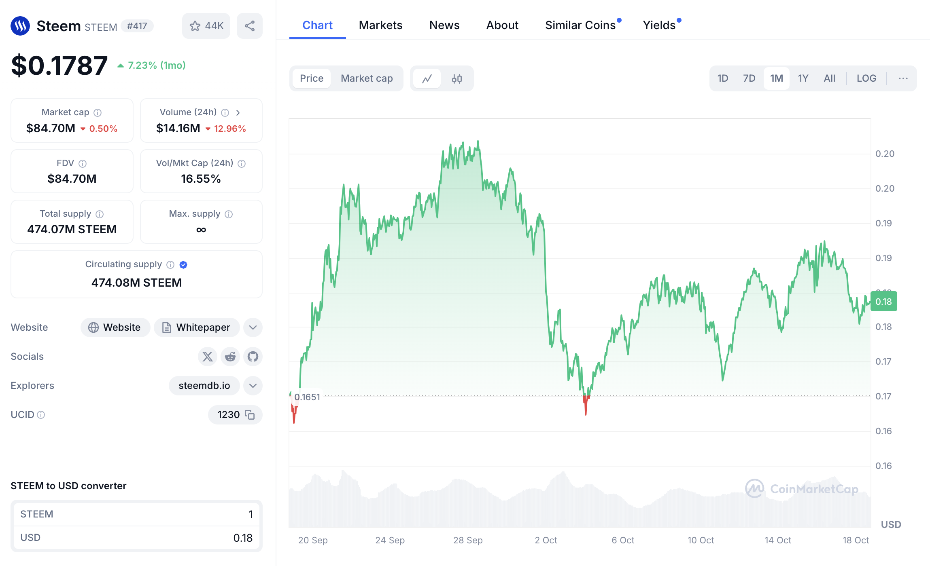Select the line chart view icon

coord(427,78)
